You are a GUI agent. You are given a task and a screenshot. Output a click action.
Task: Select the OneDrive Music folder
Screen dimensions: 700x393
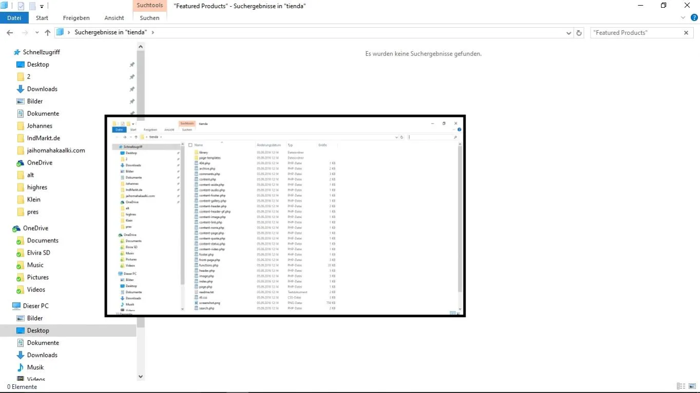35,265
